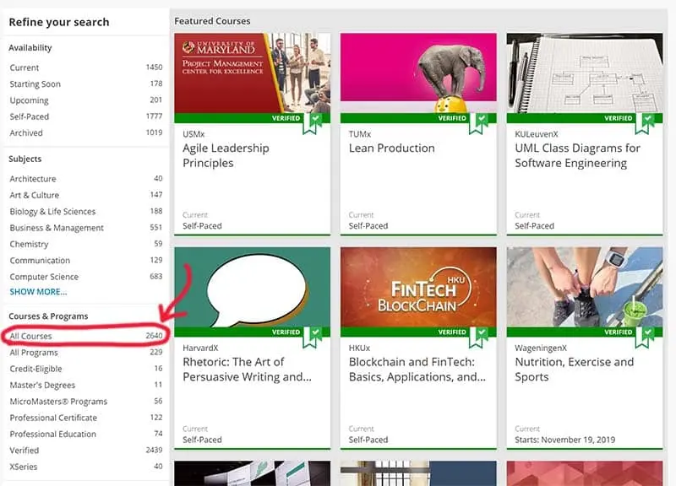
Task: Click 'Starts: November 19, 2019' text
Action: click(564, 440)
